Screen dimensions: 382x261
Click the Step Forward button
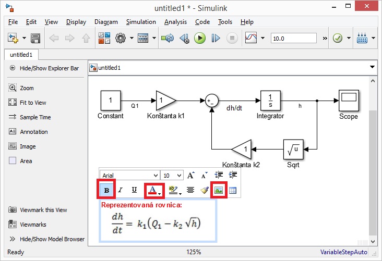pos(216,38)
